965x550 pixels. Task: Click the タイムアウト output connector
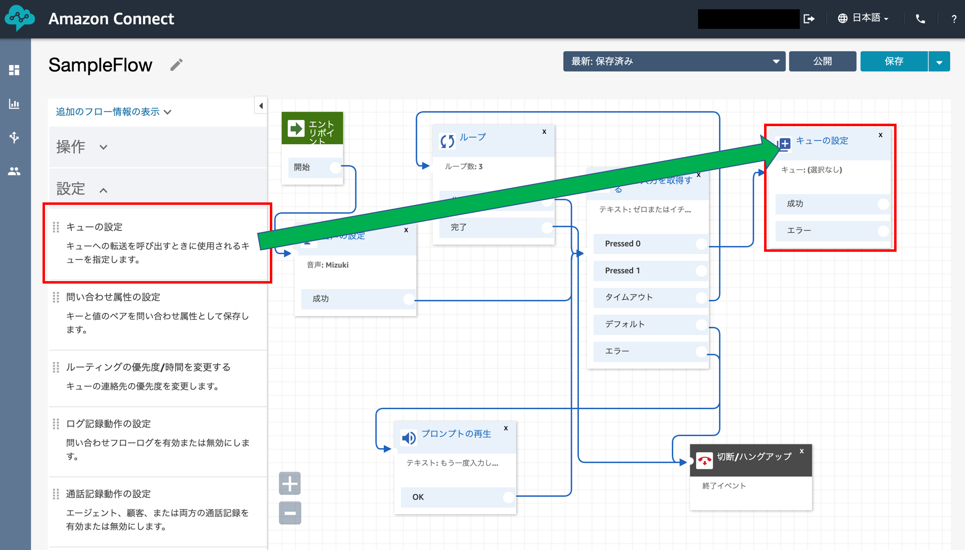tap(701, 297)
